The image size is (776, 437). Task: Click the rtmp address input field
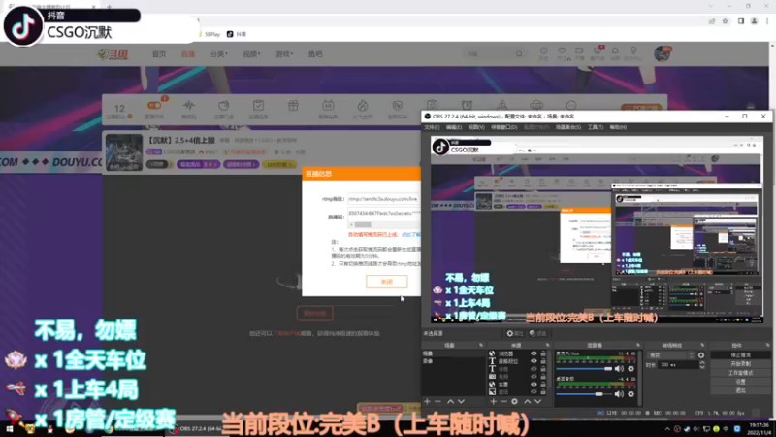coord(384,199)
